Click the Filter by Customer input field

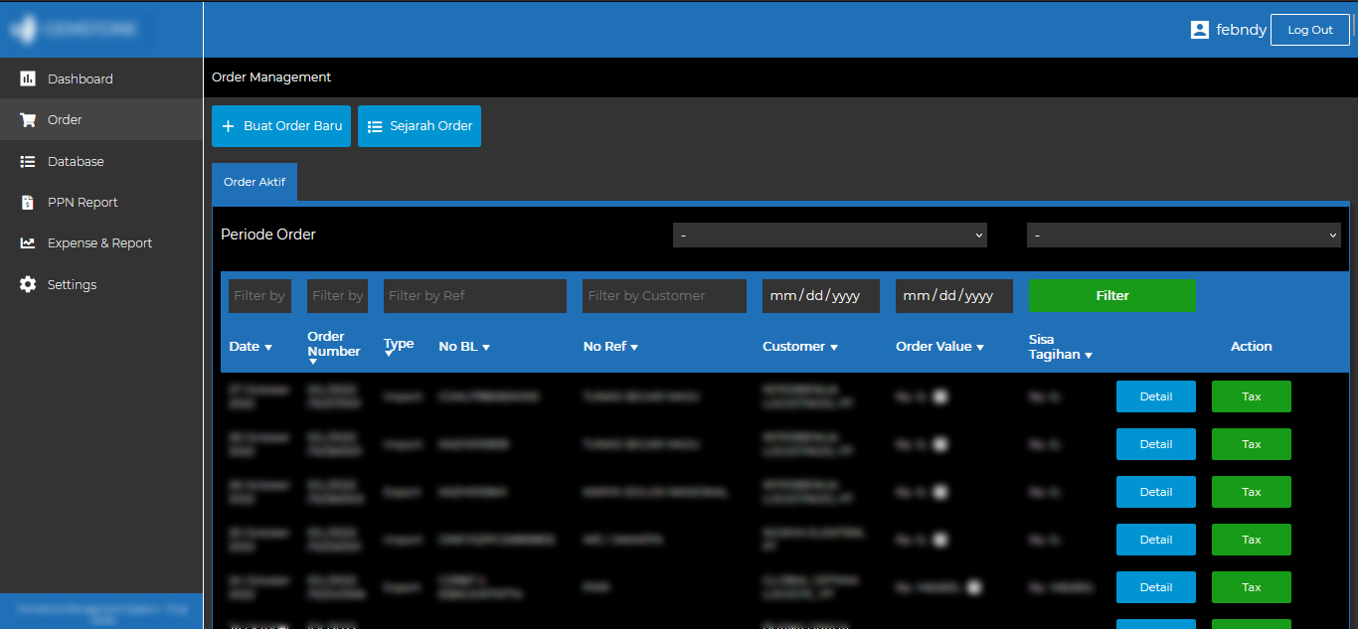click(x=664, y=296)
